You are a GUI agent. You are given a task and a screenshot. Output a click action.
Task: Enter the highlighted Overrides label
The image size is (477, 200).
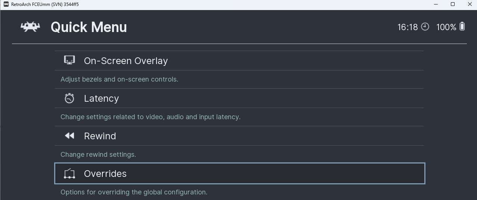tap(105, 174)
